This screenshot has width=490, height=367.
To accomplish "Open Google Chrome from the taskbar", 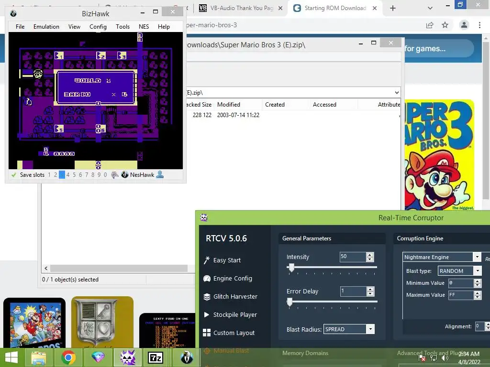I will [x=68, y=357].
